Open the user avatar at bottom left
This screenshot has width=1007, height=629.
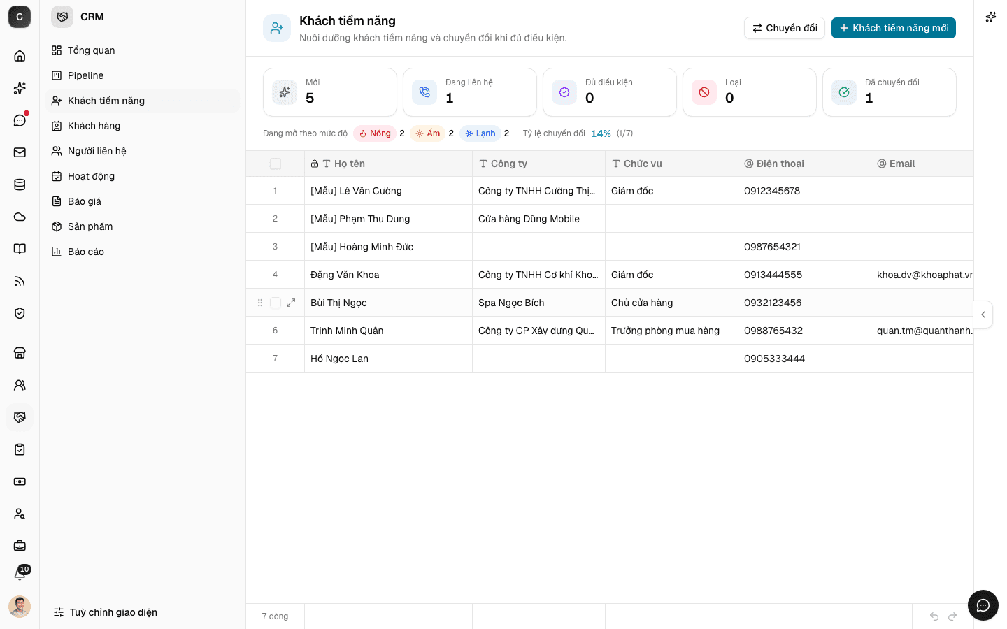pos(20,607)
